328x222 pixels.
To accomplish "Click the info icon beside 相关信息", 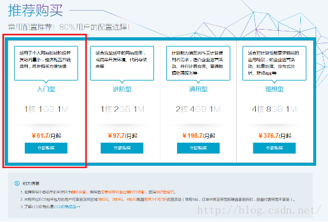I will click(x=17, y=184).
